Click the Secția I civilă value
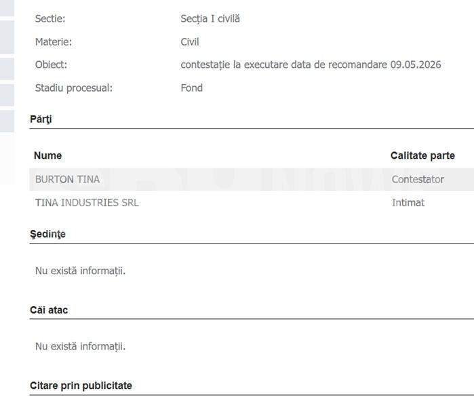 [210, 19]
